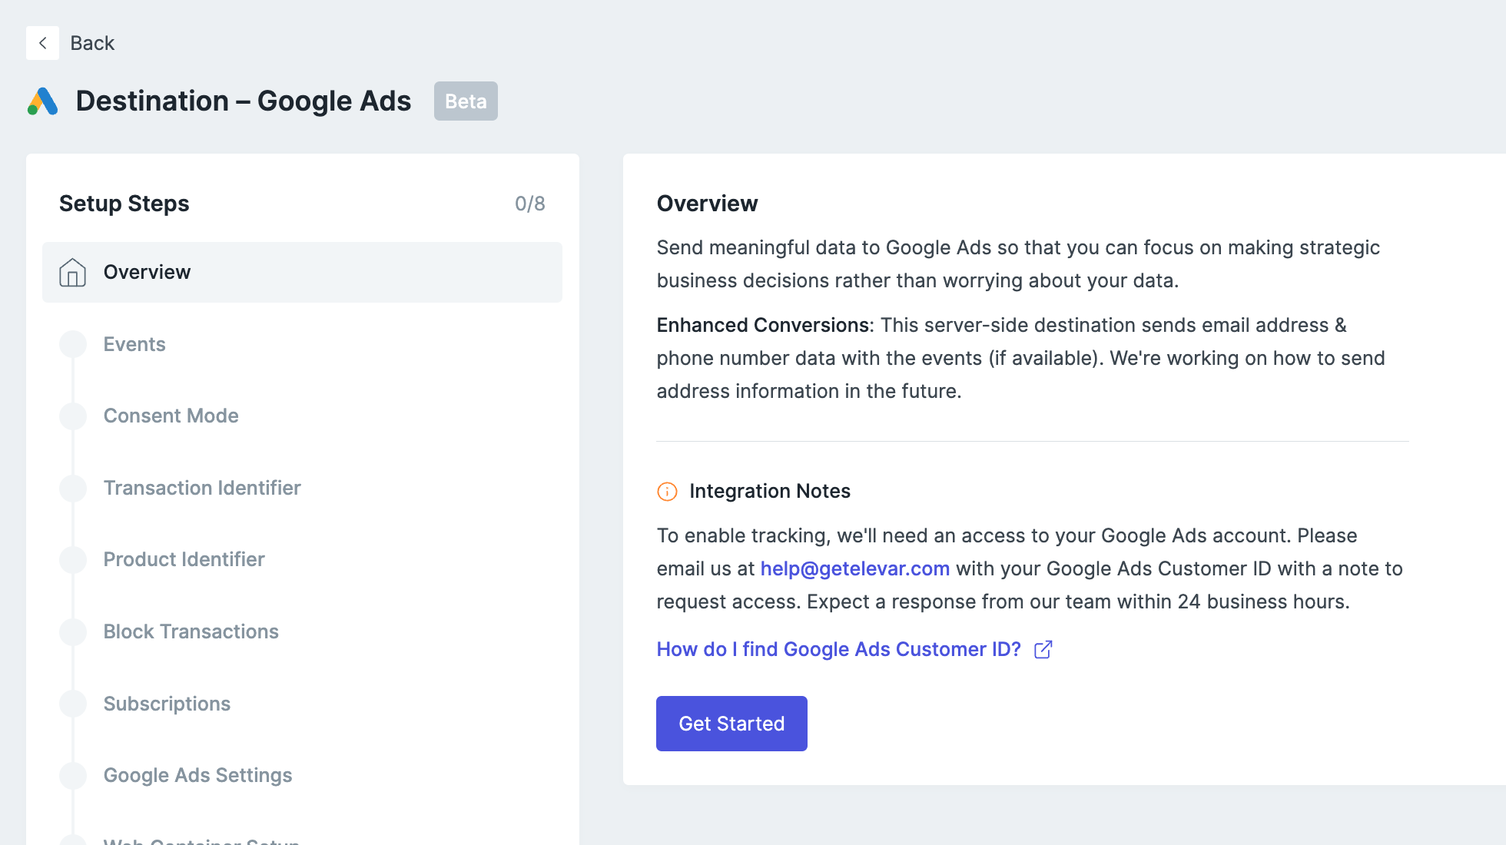This screenshot has height=845, width=1506.
Task: Click the Beta badge
Action: point(466,101)
